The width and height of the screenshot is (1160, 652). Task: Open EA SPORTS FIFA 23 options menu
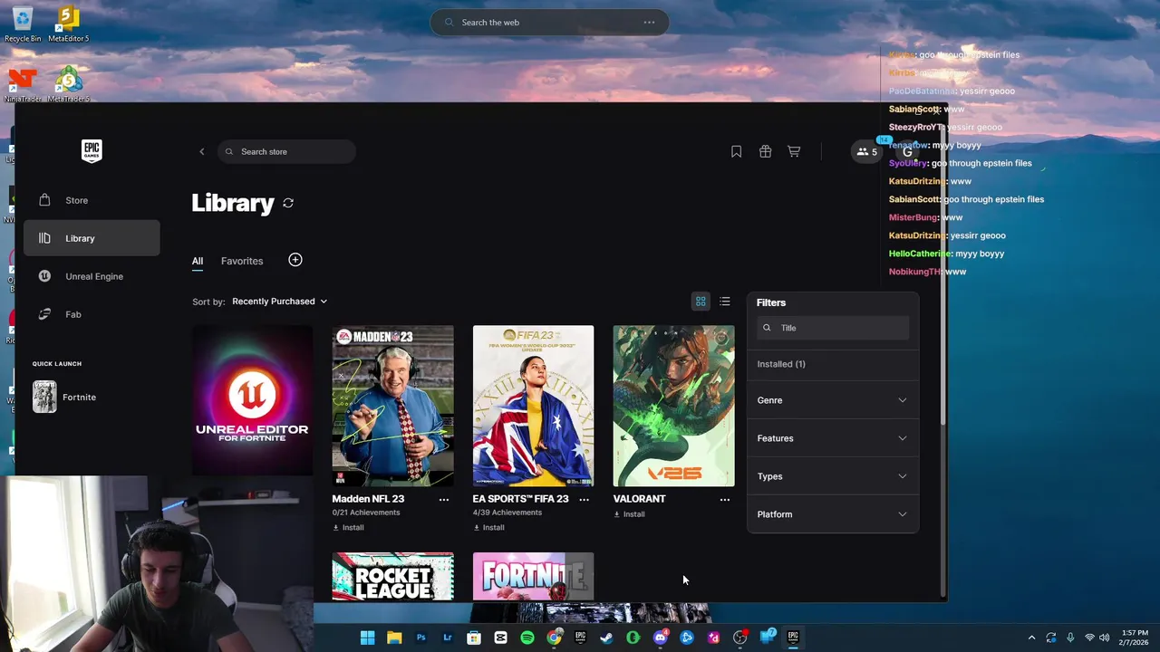(x=585, y=499)
